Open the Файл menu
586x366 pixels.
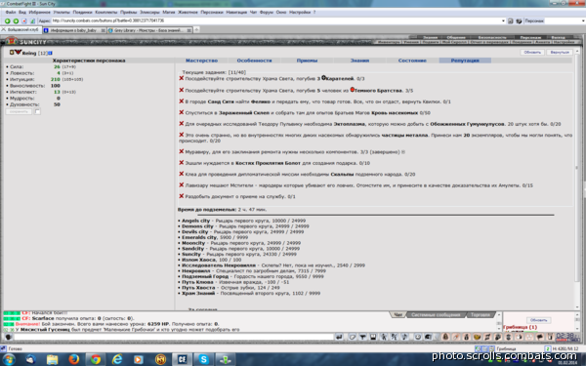coord(11,13)
